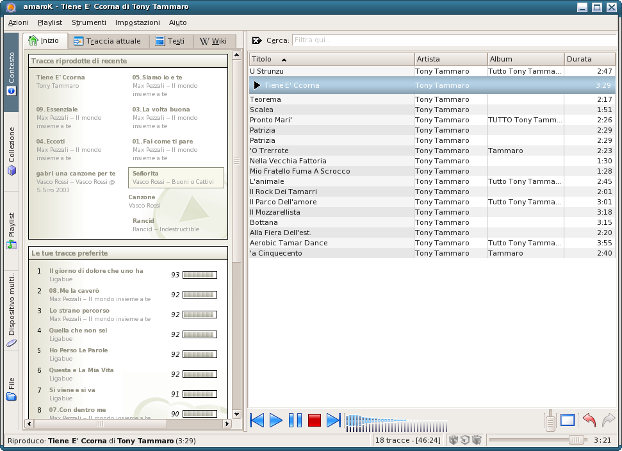Screen dimensions: 622x451
Task: Open the Contesto sidebar tab
Action: 11,73
